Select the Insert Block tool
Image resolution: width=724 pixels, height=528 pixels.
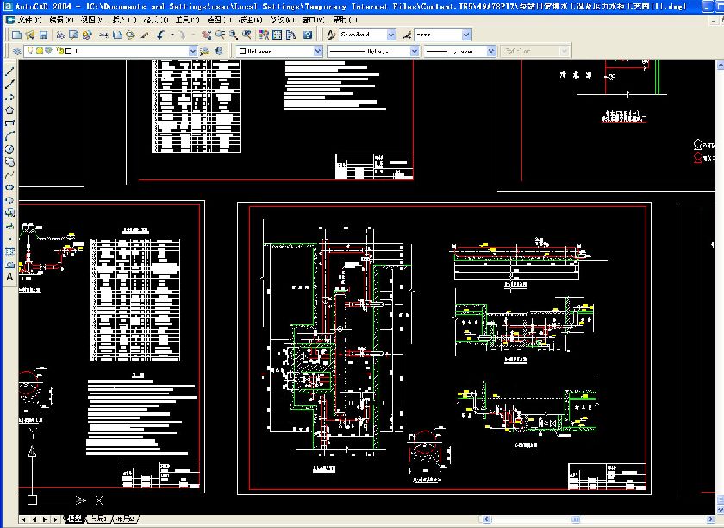(x=9, y=213)
